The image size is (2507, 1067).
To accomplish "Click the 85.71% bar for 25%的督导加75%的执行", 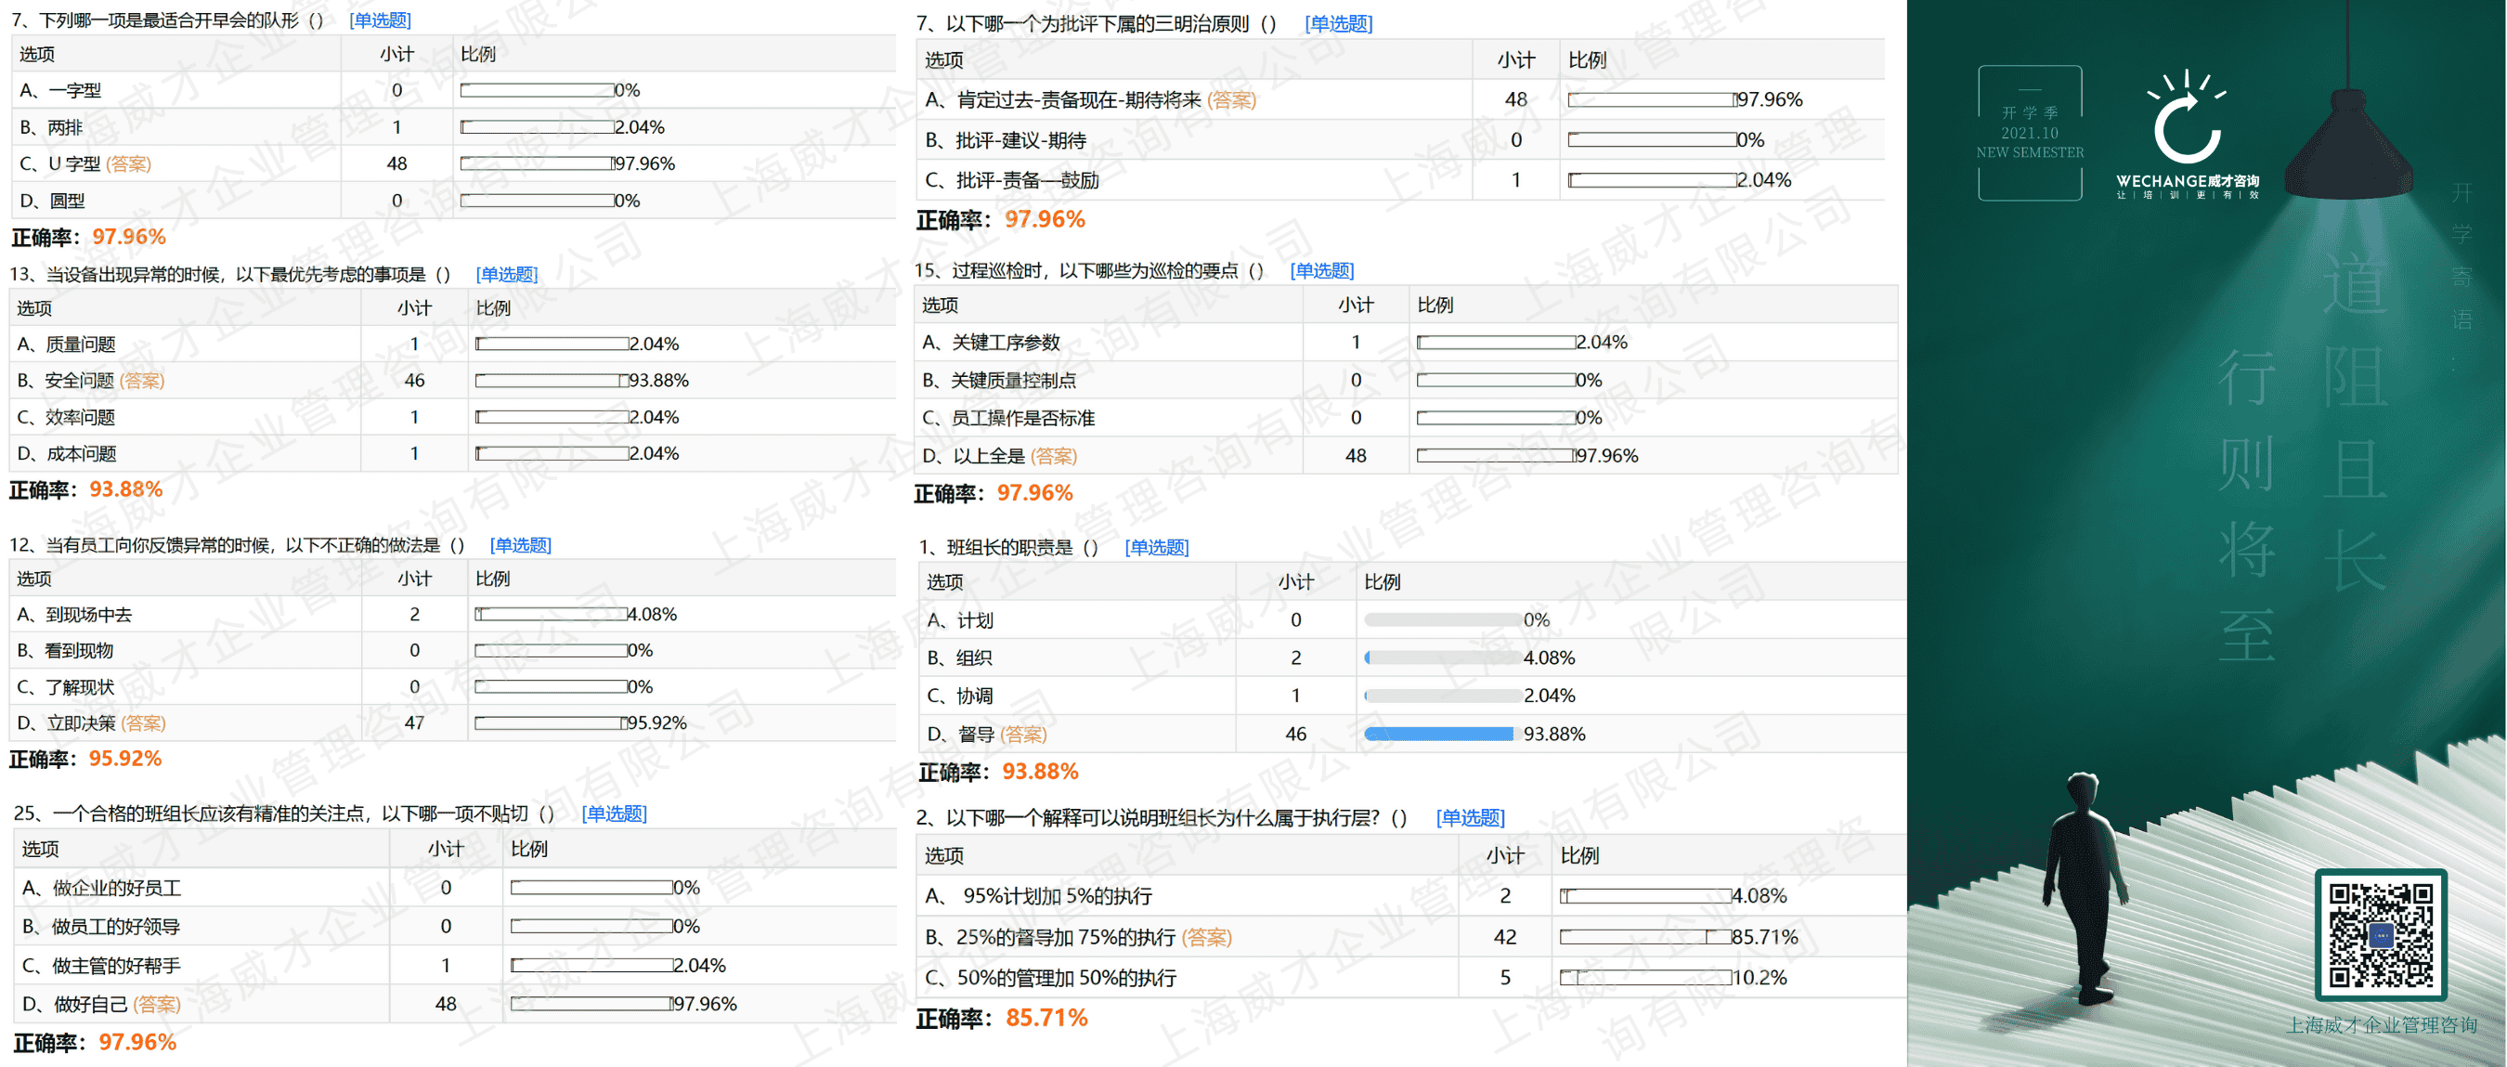I will [1644, 937].
